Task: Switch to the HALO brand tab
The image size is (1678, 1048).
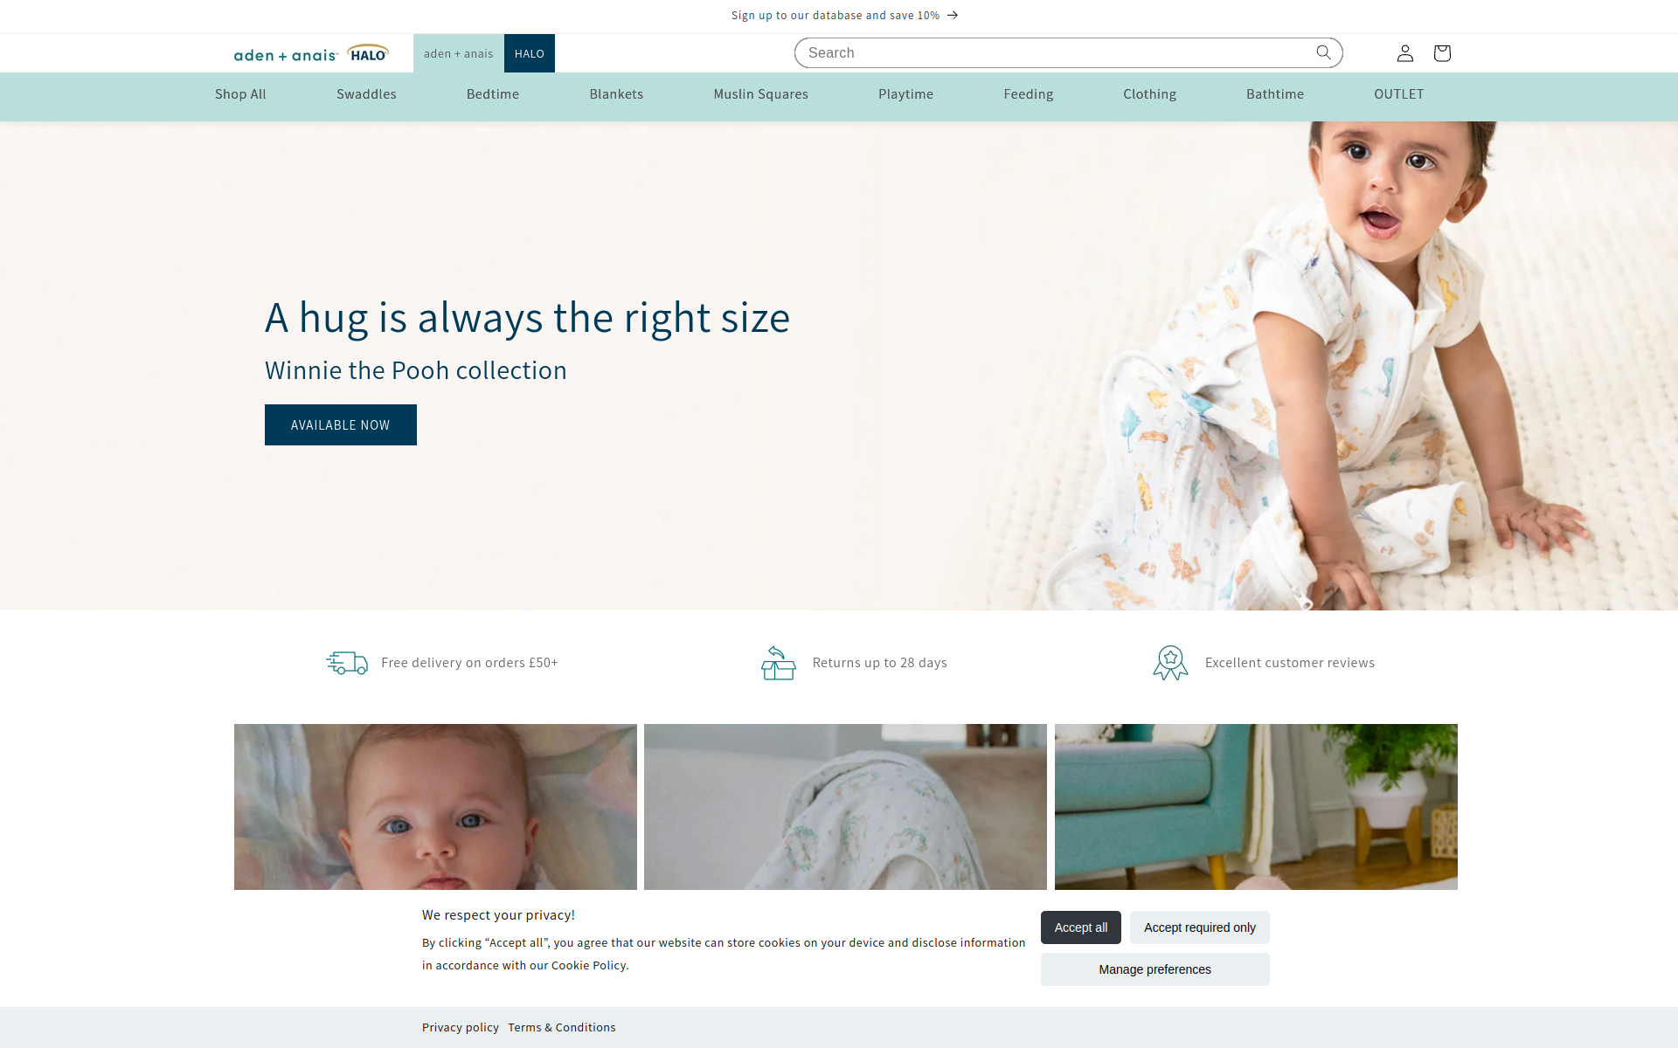Action: [529, 53]
